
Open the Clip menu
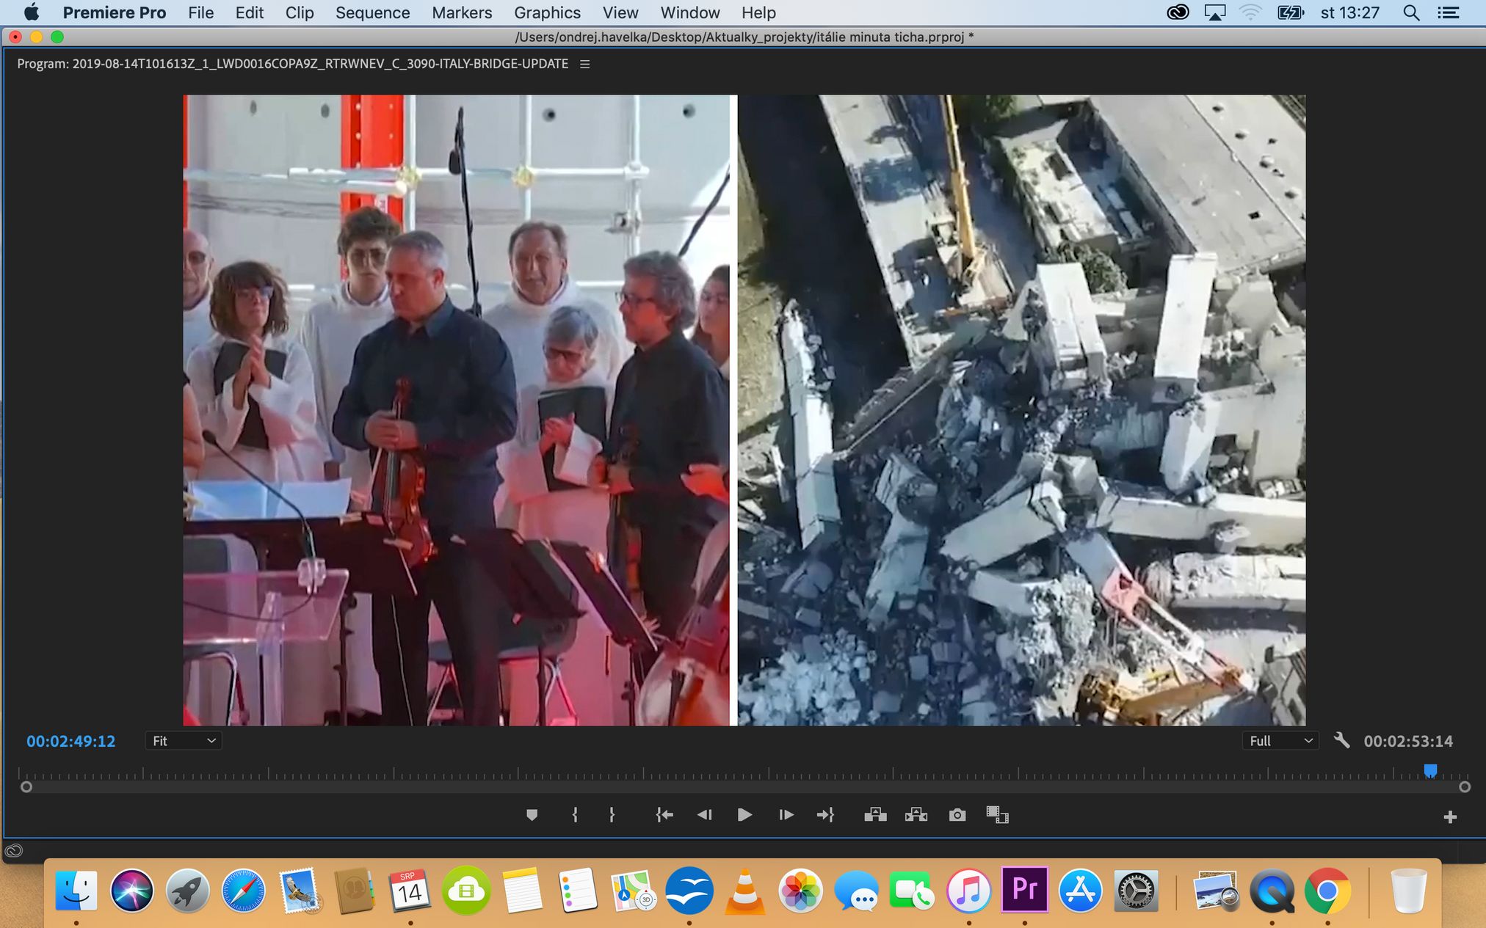coord(300,12)
